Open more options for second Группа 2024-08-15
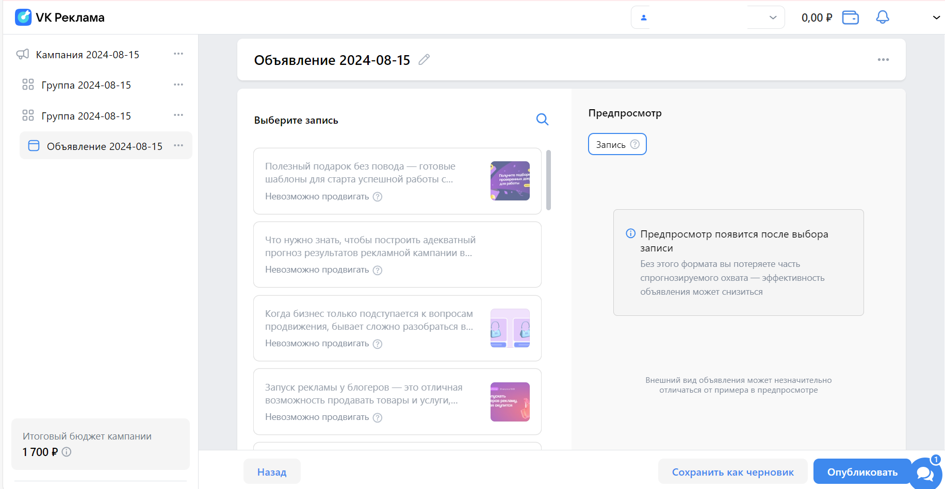The height and width of the screenshot is (489, 945). 178,115
